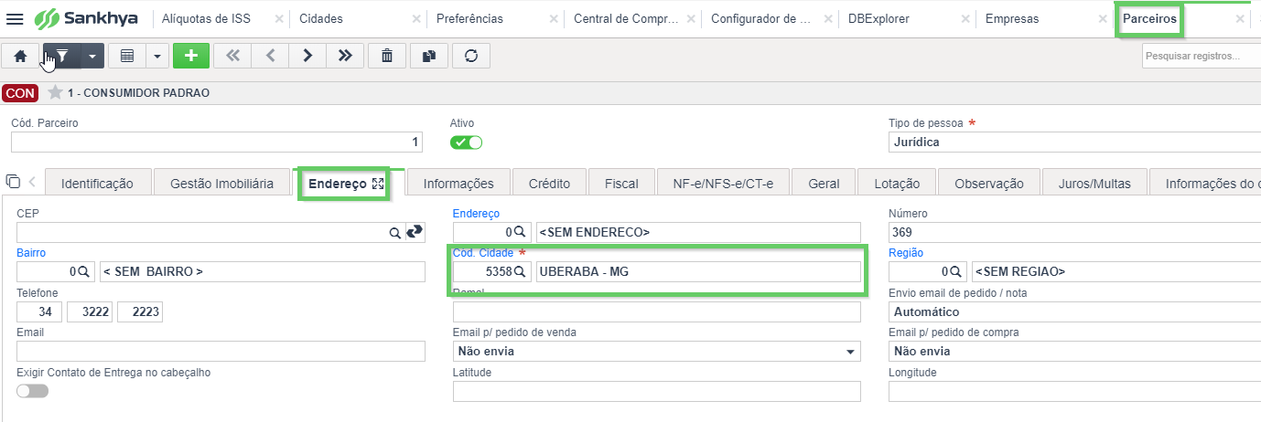Click the Longitude input field
The height and width of the screenshot is (422, 1261).
point(1074,392)
